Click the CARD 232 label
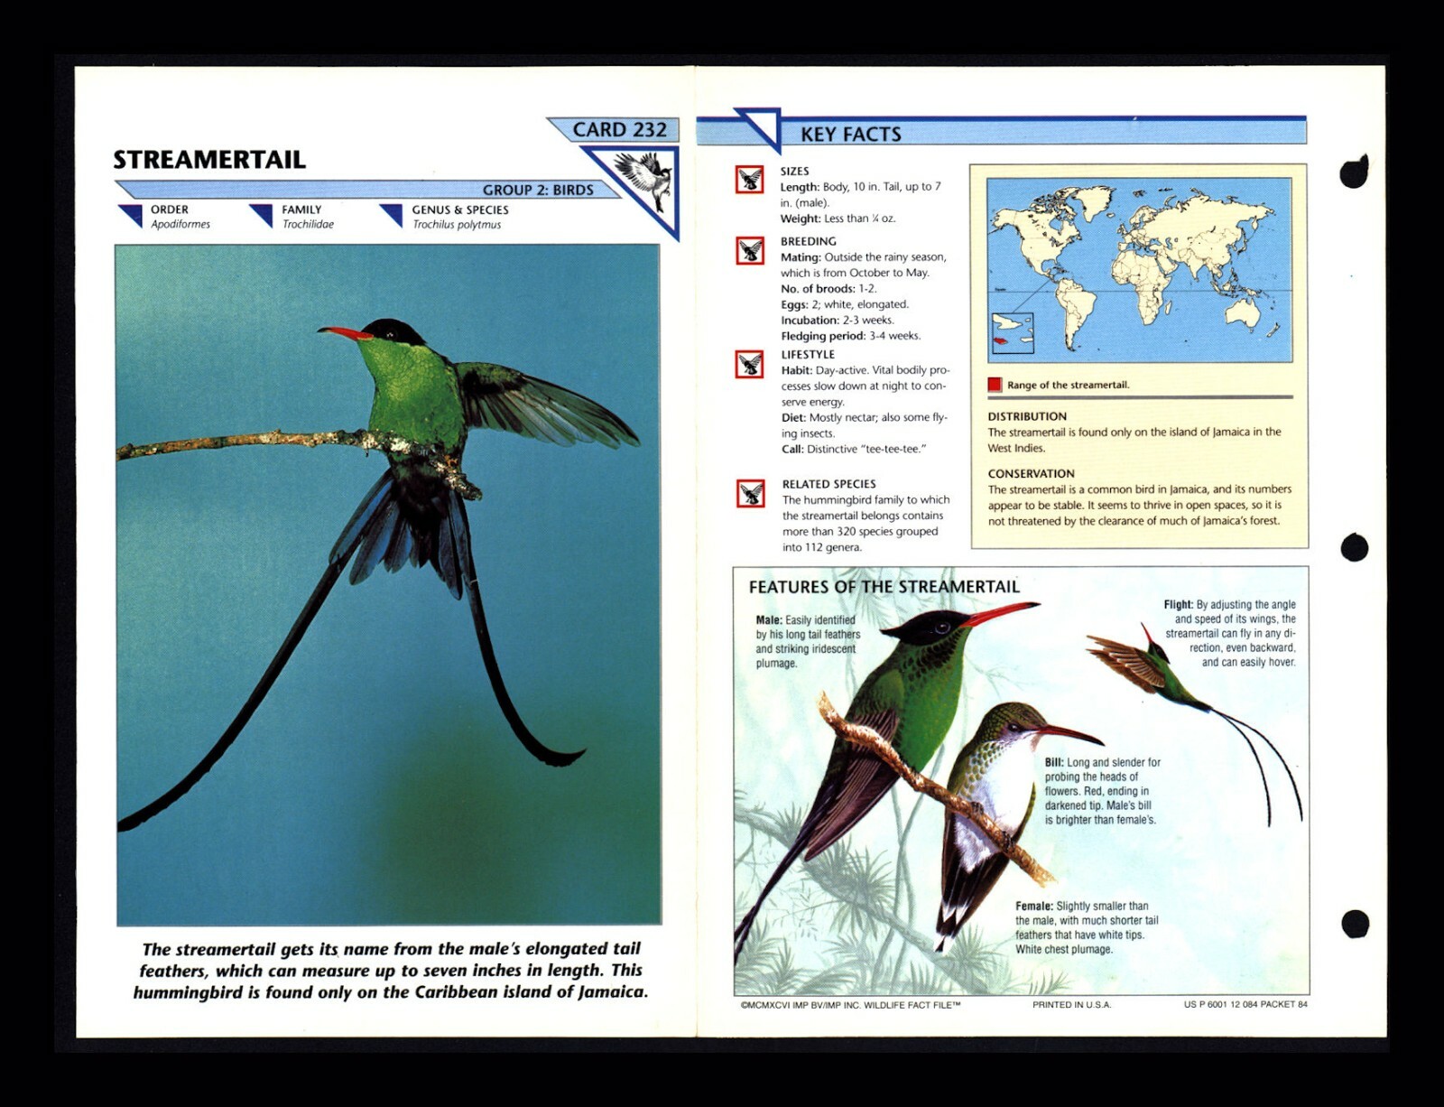1444x1107 pixels. tap(619, 130)
